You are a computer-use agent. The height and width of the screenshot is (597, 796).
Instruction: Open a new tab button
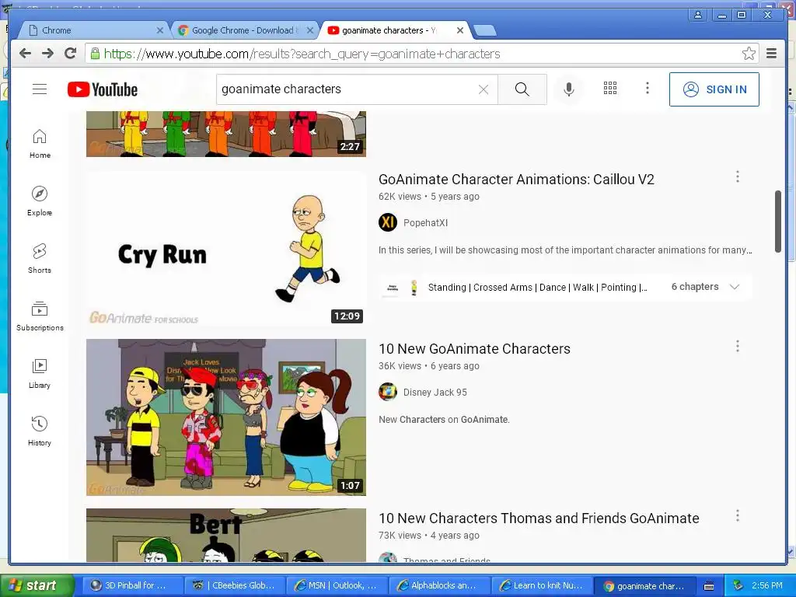point(485,31)
